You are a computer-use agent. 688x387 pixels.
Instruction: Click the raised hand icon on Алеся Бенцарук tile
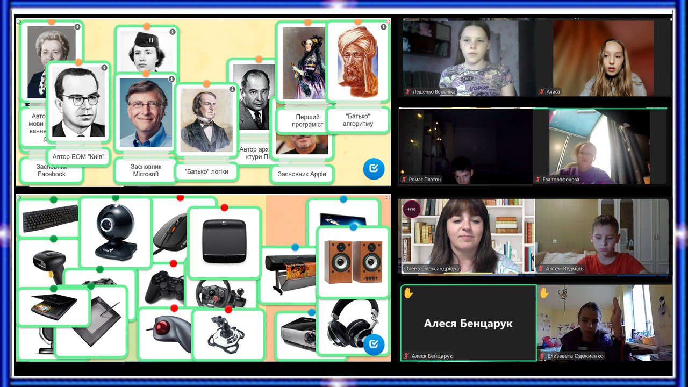pyautogui.click(x=408, y=293)
